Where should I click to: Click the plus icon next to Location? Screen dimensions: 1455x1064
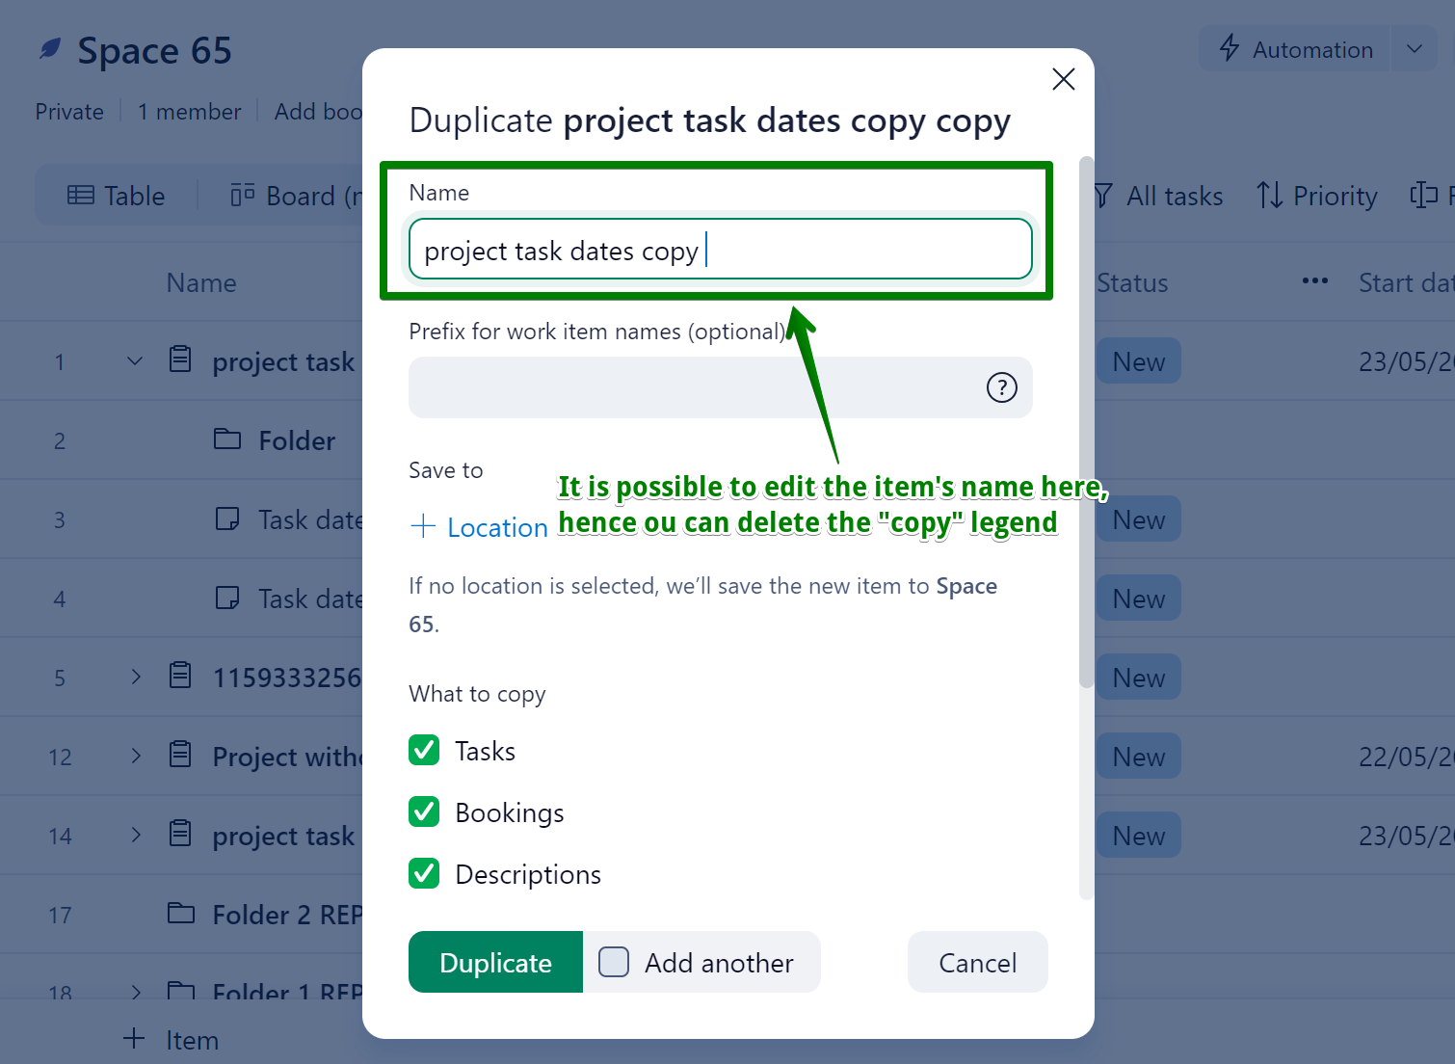point(423,526)
